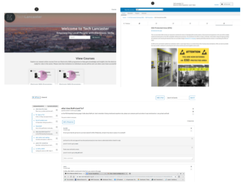Open the right Electronic Skills course card
Viewport: 246px width, 187px height.
tap(71, 77)
